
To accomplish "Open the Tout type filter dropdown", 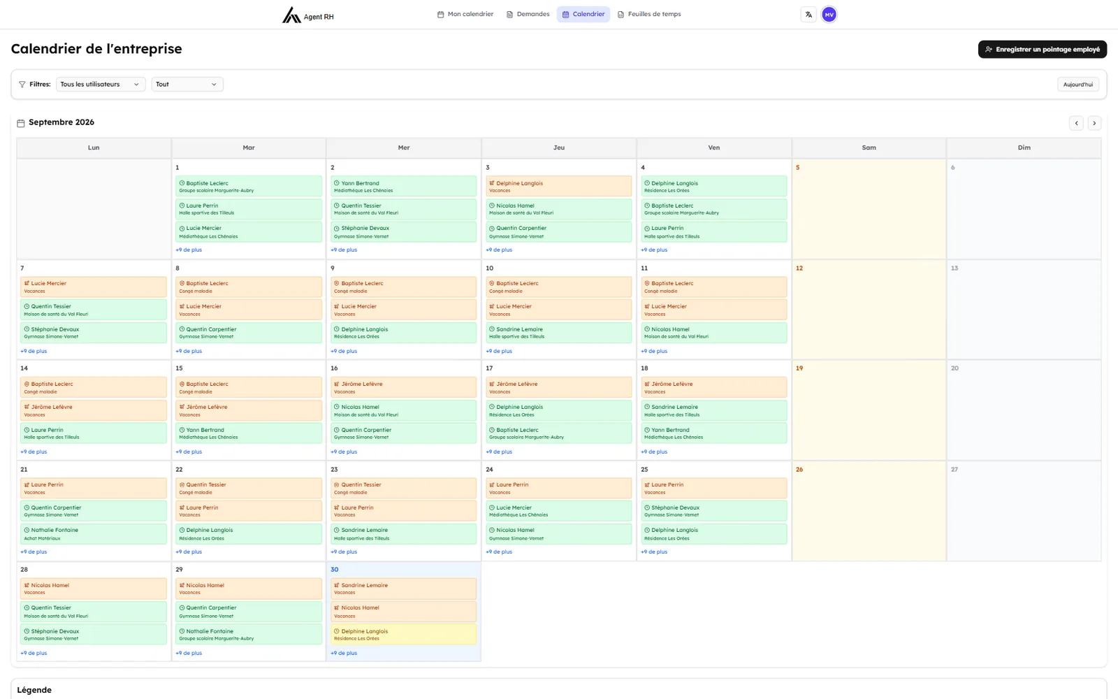I will tap(187, 85).
